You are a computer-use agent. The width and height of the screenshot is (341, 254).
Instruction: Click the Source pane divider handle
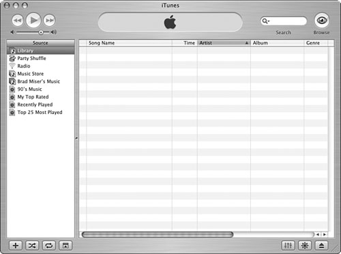coord(76,138)
